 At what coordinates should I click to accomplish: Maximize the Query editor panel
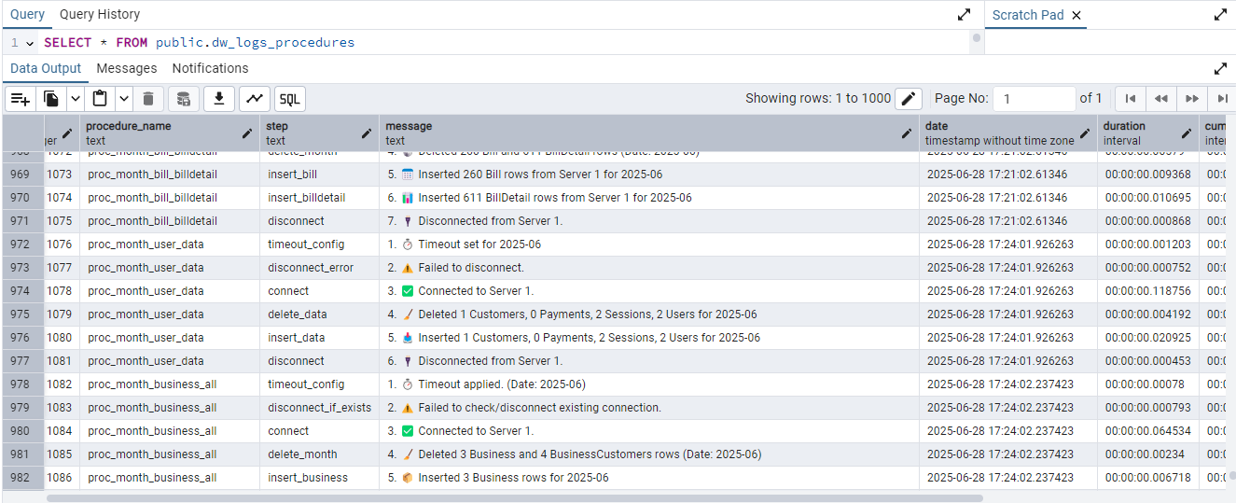pyautogui.click(x=965, y=15)
